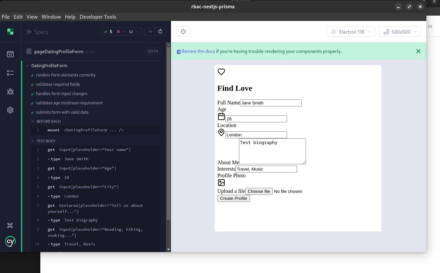Open the selector playground crosshair

183,32
